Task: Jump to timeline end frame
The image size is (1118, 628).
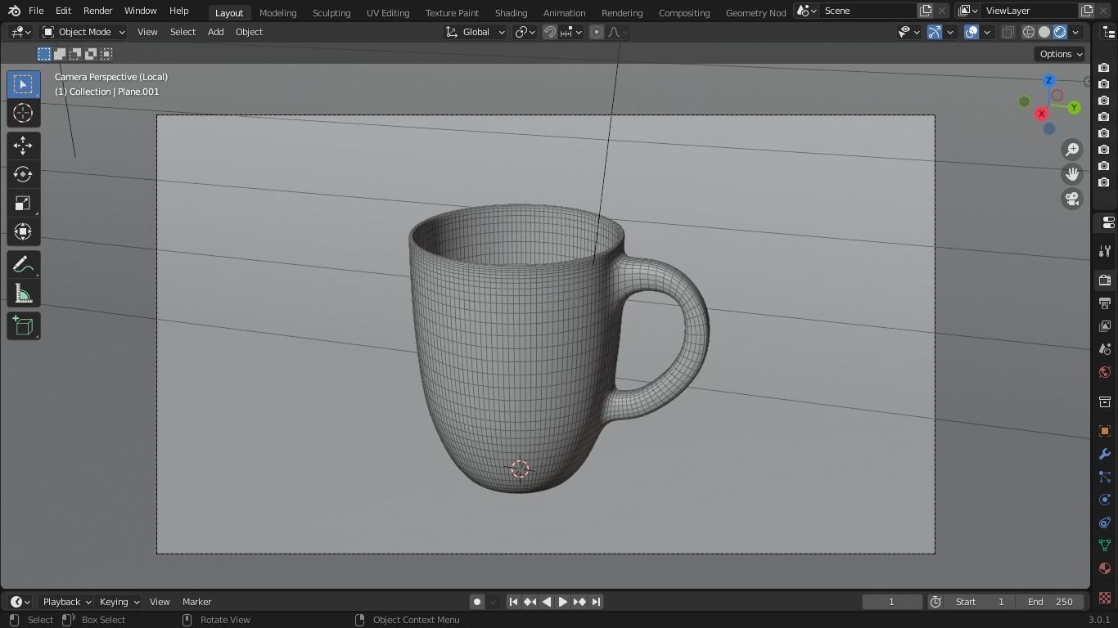Action: [596, 602]
